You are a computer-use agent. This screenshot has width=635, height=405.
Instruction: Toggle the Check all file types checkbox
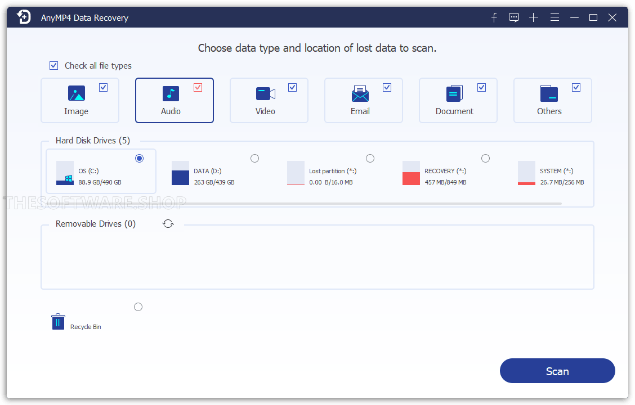(x=53, y=66)
